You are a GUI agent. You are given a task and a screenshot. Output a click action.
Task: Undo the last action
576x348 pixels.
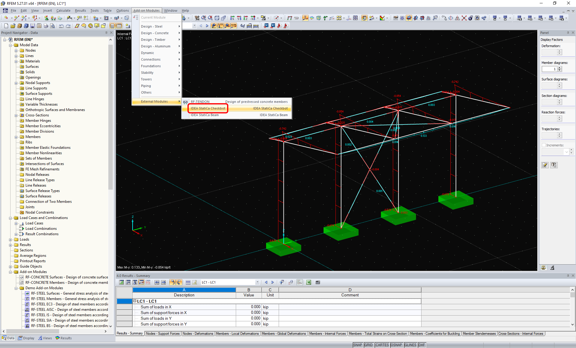click(61, 26)
